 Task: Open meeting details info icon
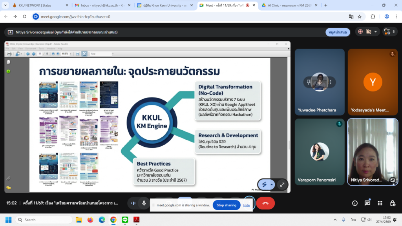355,203
